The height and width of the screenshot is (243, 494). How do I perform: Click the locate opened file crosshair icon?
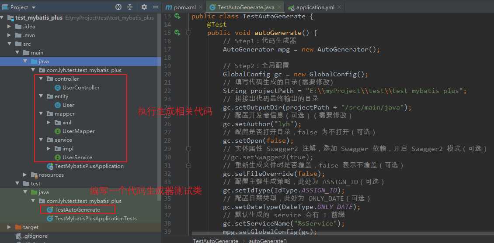coord(118,7)
